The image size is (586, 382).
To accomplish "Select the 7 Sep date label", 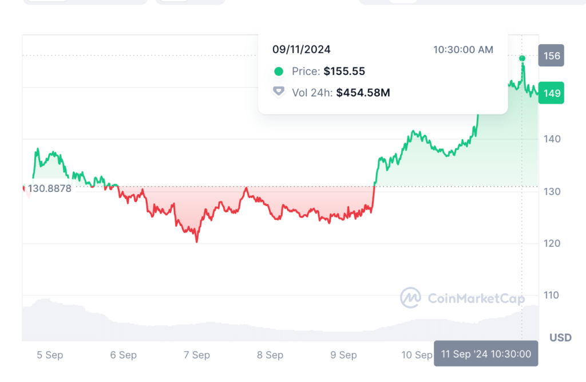I will pyautogui.click(x=197, y=355).
